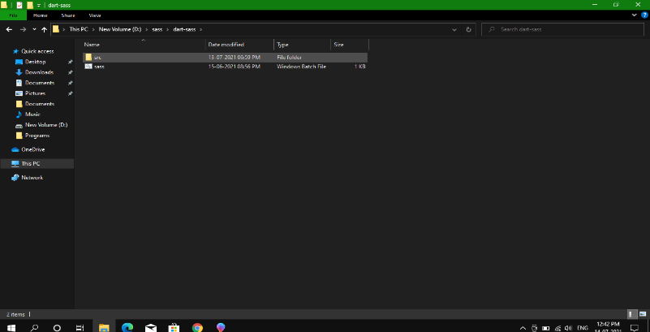Viewport: 650px width, 332px height.
Task: Select Quick access in navigation pane
Action: 37,51
